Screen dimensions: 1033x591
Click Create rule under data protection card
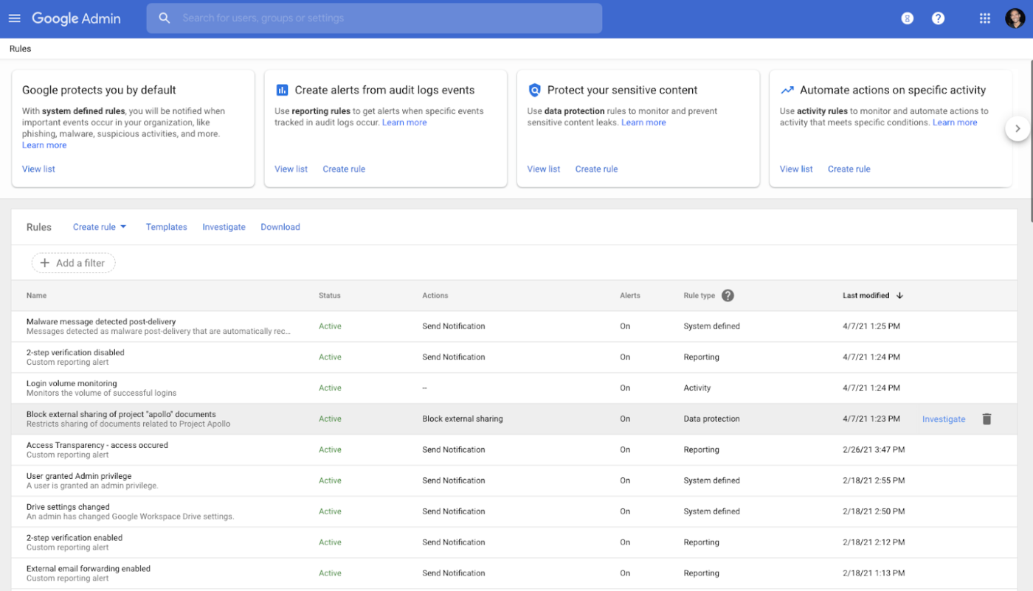pyautogui.click(x=596, y=169)
